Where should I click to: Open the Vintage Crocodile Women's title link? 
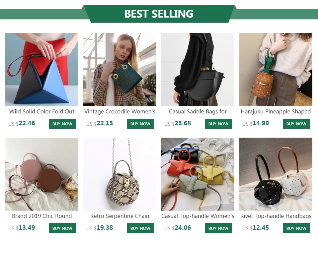click(x=119, y=111)
